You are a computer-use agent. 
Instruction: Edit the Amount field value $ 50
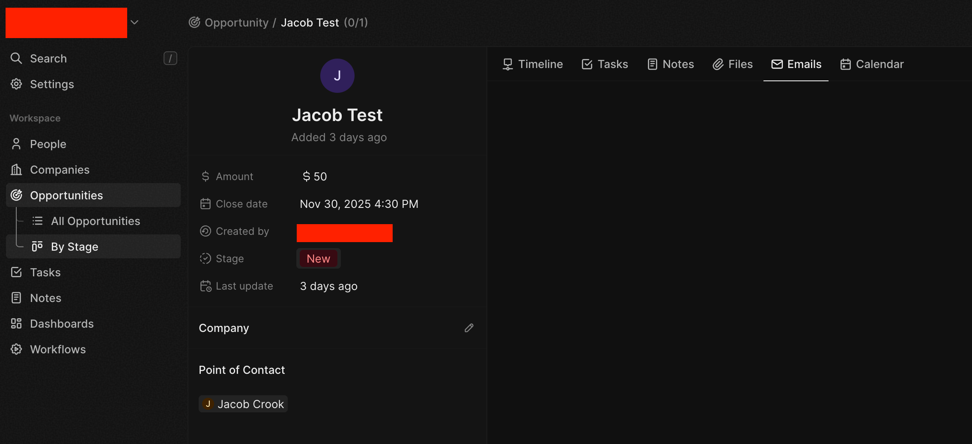click(x=315, y=176)
